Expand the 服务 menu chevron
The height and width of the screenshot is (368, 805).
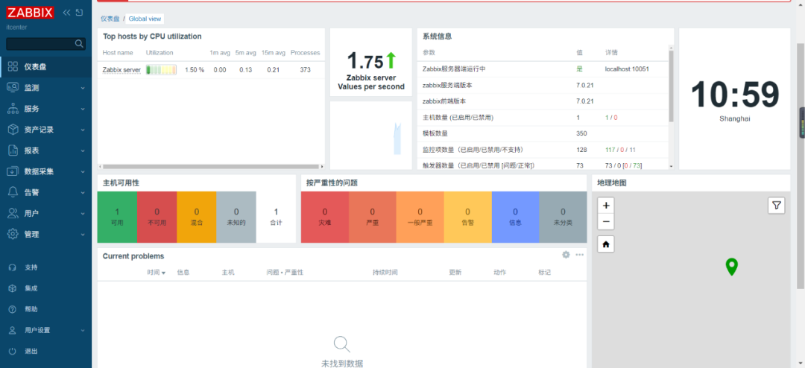83,110
